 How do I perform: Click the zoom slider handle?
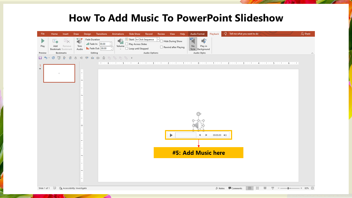point(288,188)
